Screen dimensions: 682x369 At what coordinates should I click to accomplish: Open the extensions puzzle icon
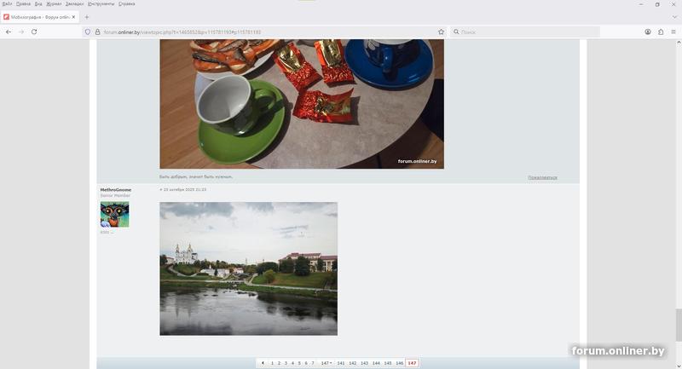point(661,32)
